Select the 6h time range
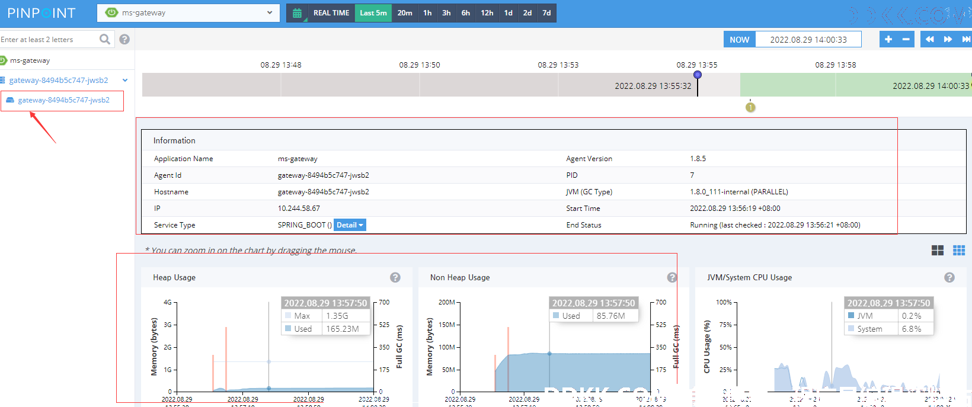 coord(466,13)
